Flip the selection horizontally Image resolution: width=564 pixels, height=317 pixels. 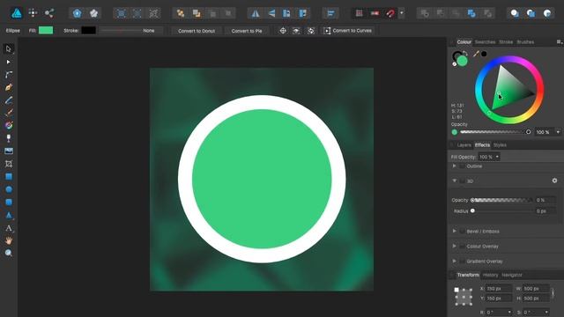pos(256,14)
